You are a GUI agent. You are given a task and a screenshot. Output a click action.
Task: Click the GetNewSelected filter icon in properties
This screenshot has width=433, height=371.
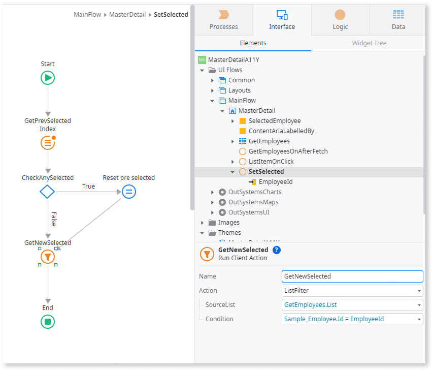click(x=207, y=254)
